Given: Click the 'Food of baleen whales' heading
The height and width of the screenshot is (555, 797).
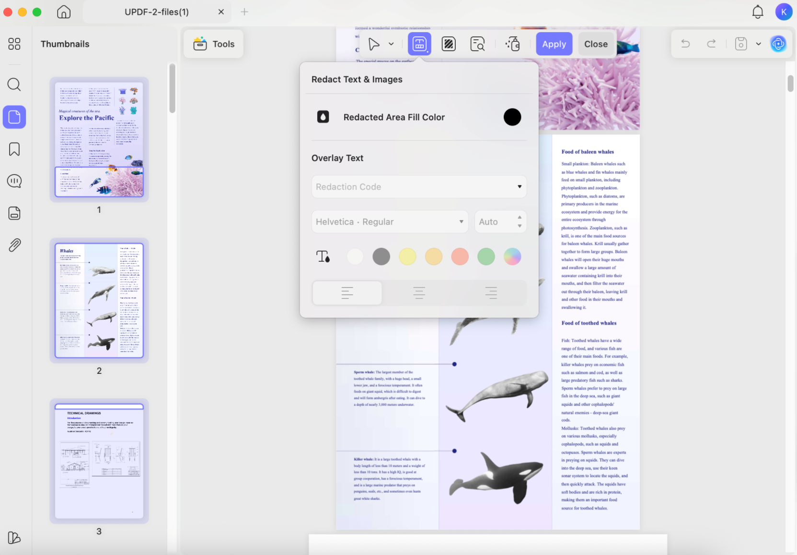Looking at the screenshot, I should coord(588,152).
